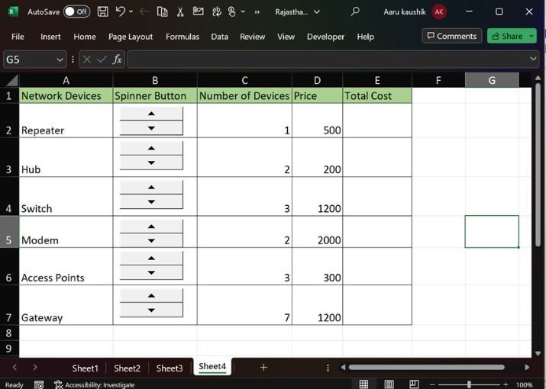
Task: Click Accessibility: Investigate in status bar
Action: click(x=95, y=384)
